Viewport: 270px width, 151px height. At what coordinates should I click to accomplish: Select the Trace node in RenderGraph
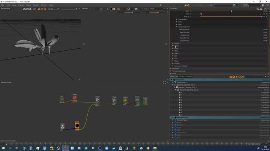coord(114,101)
